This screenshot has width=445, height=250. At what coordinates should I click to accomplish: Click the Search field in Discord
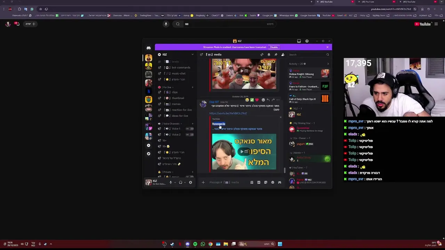pyautogui.click(x=309, y=55)
